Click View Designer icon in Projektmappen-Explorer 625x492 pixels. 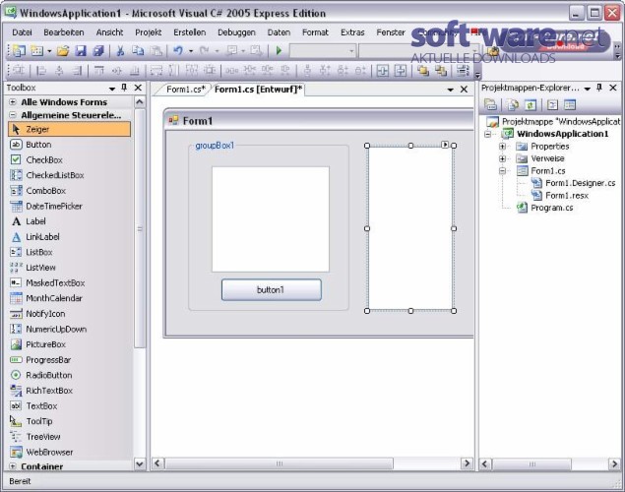point(570,104)
